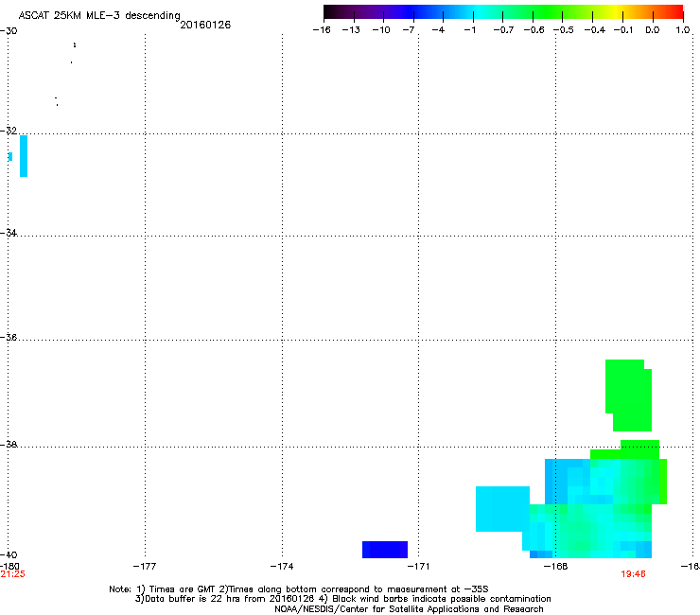Click the -4 colorbar label

438,30
